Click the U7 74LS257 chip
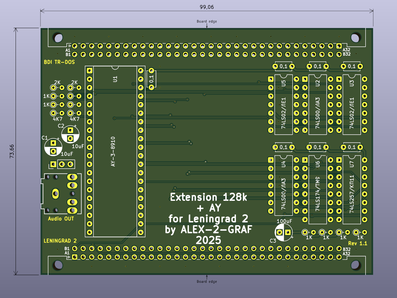The height and width of the screenshot is (298, 397). (352, 190)
